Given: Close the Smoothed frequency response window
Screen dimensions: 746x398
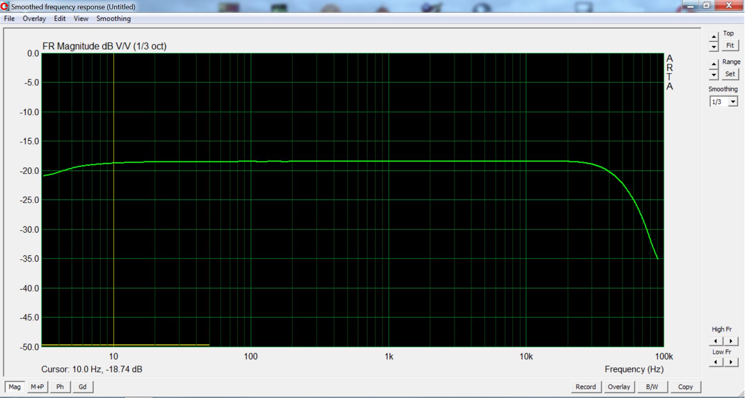Looking at the screenshot, I should pyautogui.click(x=729, y=5).
